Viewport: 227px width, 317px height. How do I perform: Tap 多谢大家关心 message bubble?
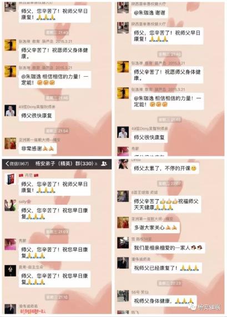[x=155, y=227]
